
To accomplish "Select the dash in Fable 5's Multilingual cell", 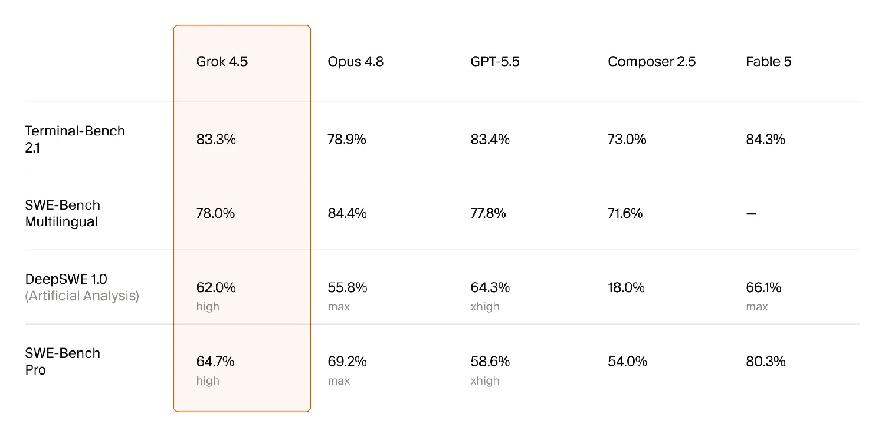I will tap(751, 214).
